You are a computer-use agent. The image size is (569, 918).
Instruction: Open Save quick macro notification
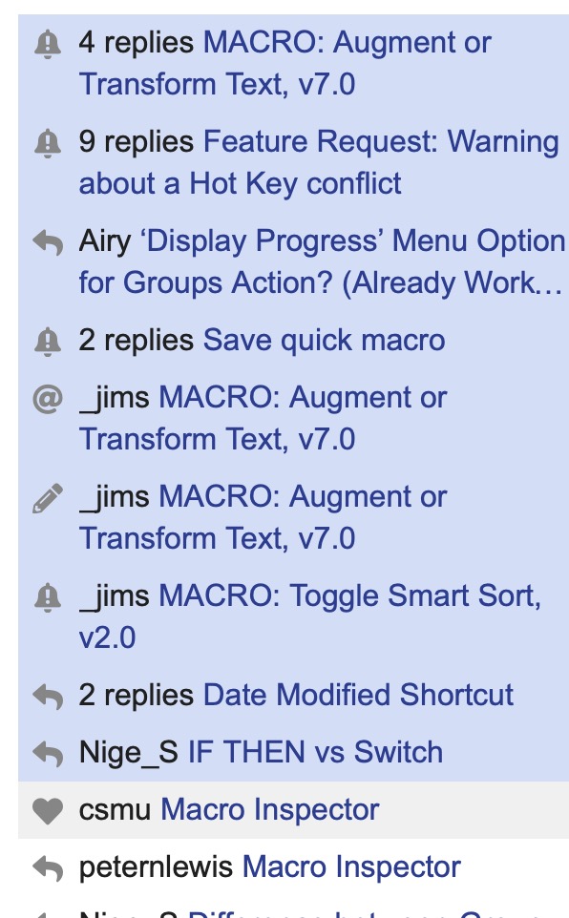(x=294, y=340)
